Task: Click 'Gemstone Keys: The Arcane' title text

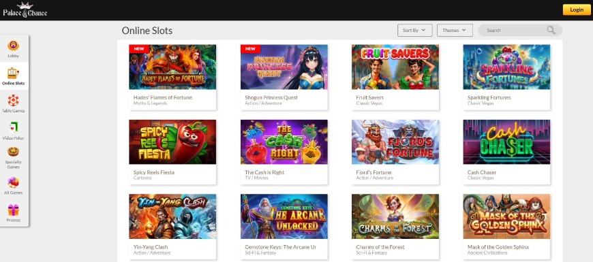Action: click(280, 247)
